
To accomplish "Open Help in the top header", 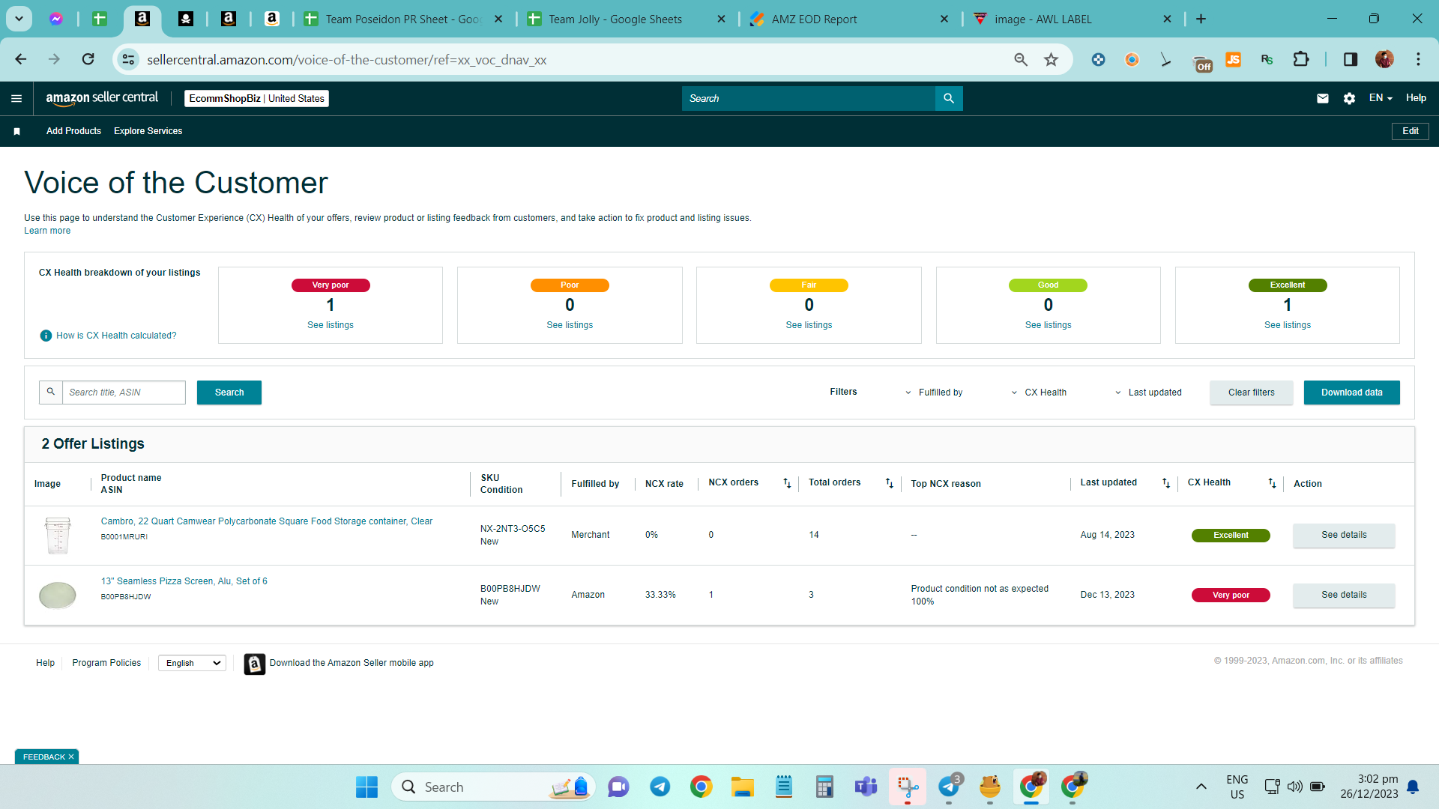I will point(1416,98).
